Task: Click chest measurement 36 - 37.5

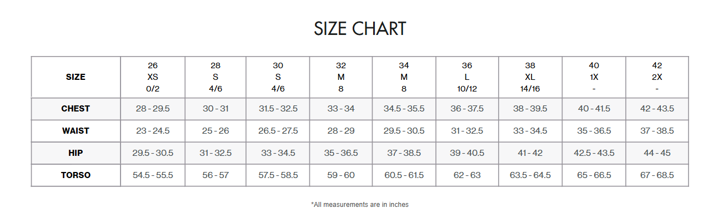Action: click(467, 109)
